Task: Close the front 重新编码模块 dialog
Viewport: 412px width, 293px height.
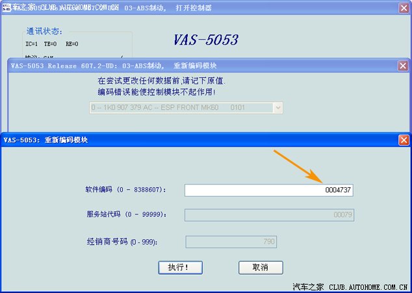Action: point(404,140)
